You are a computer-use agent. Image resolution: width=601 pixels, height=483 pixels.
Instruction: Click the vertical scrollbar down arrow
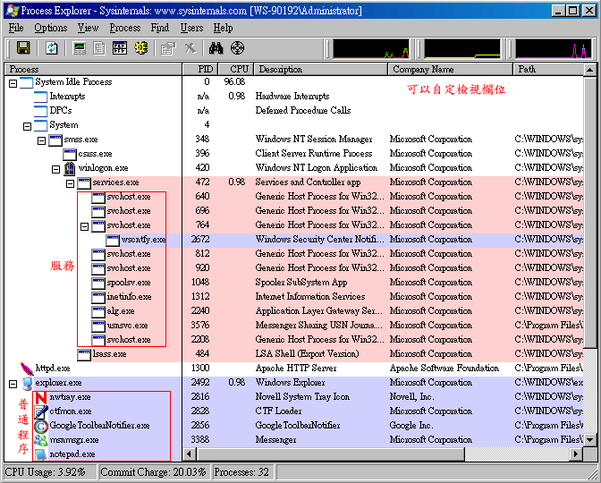590,440
